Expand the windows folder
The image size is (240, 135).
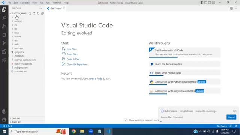(x=19, y=48)
